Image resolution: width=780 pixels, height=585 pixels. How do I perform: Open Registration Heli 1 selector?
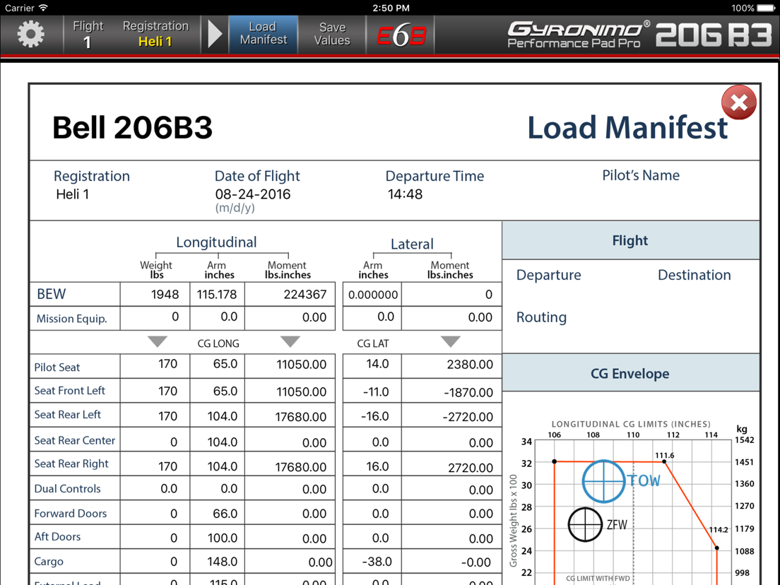[x=155, y=34]
